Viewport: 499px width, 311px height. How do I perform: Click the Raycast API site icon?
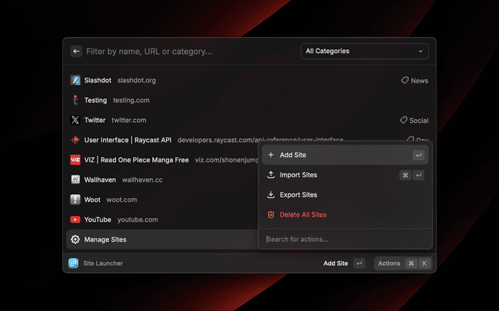pos(76,140)
